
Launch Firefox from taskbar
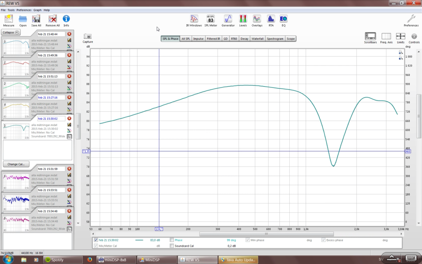point(89,260)
